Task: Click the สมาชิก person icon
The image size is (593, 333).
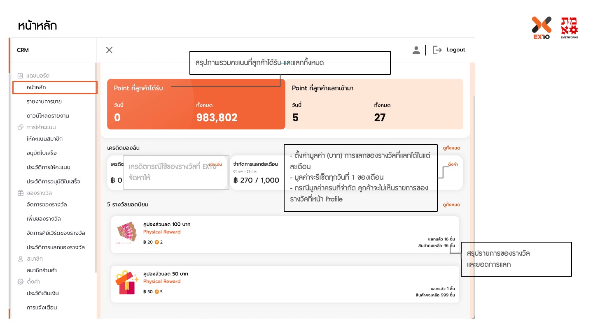Action: 20,259
